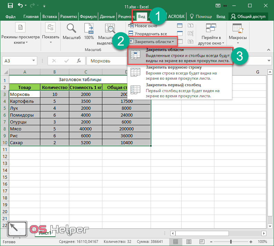Click the cell containing 40000
This screenshot has height=246, width=274.
85,129
